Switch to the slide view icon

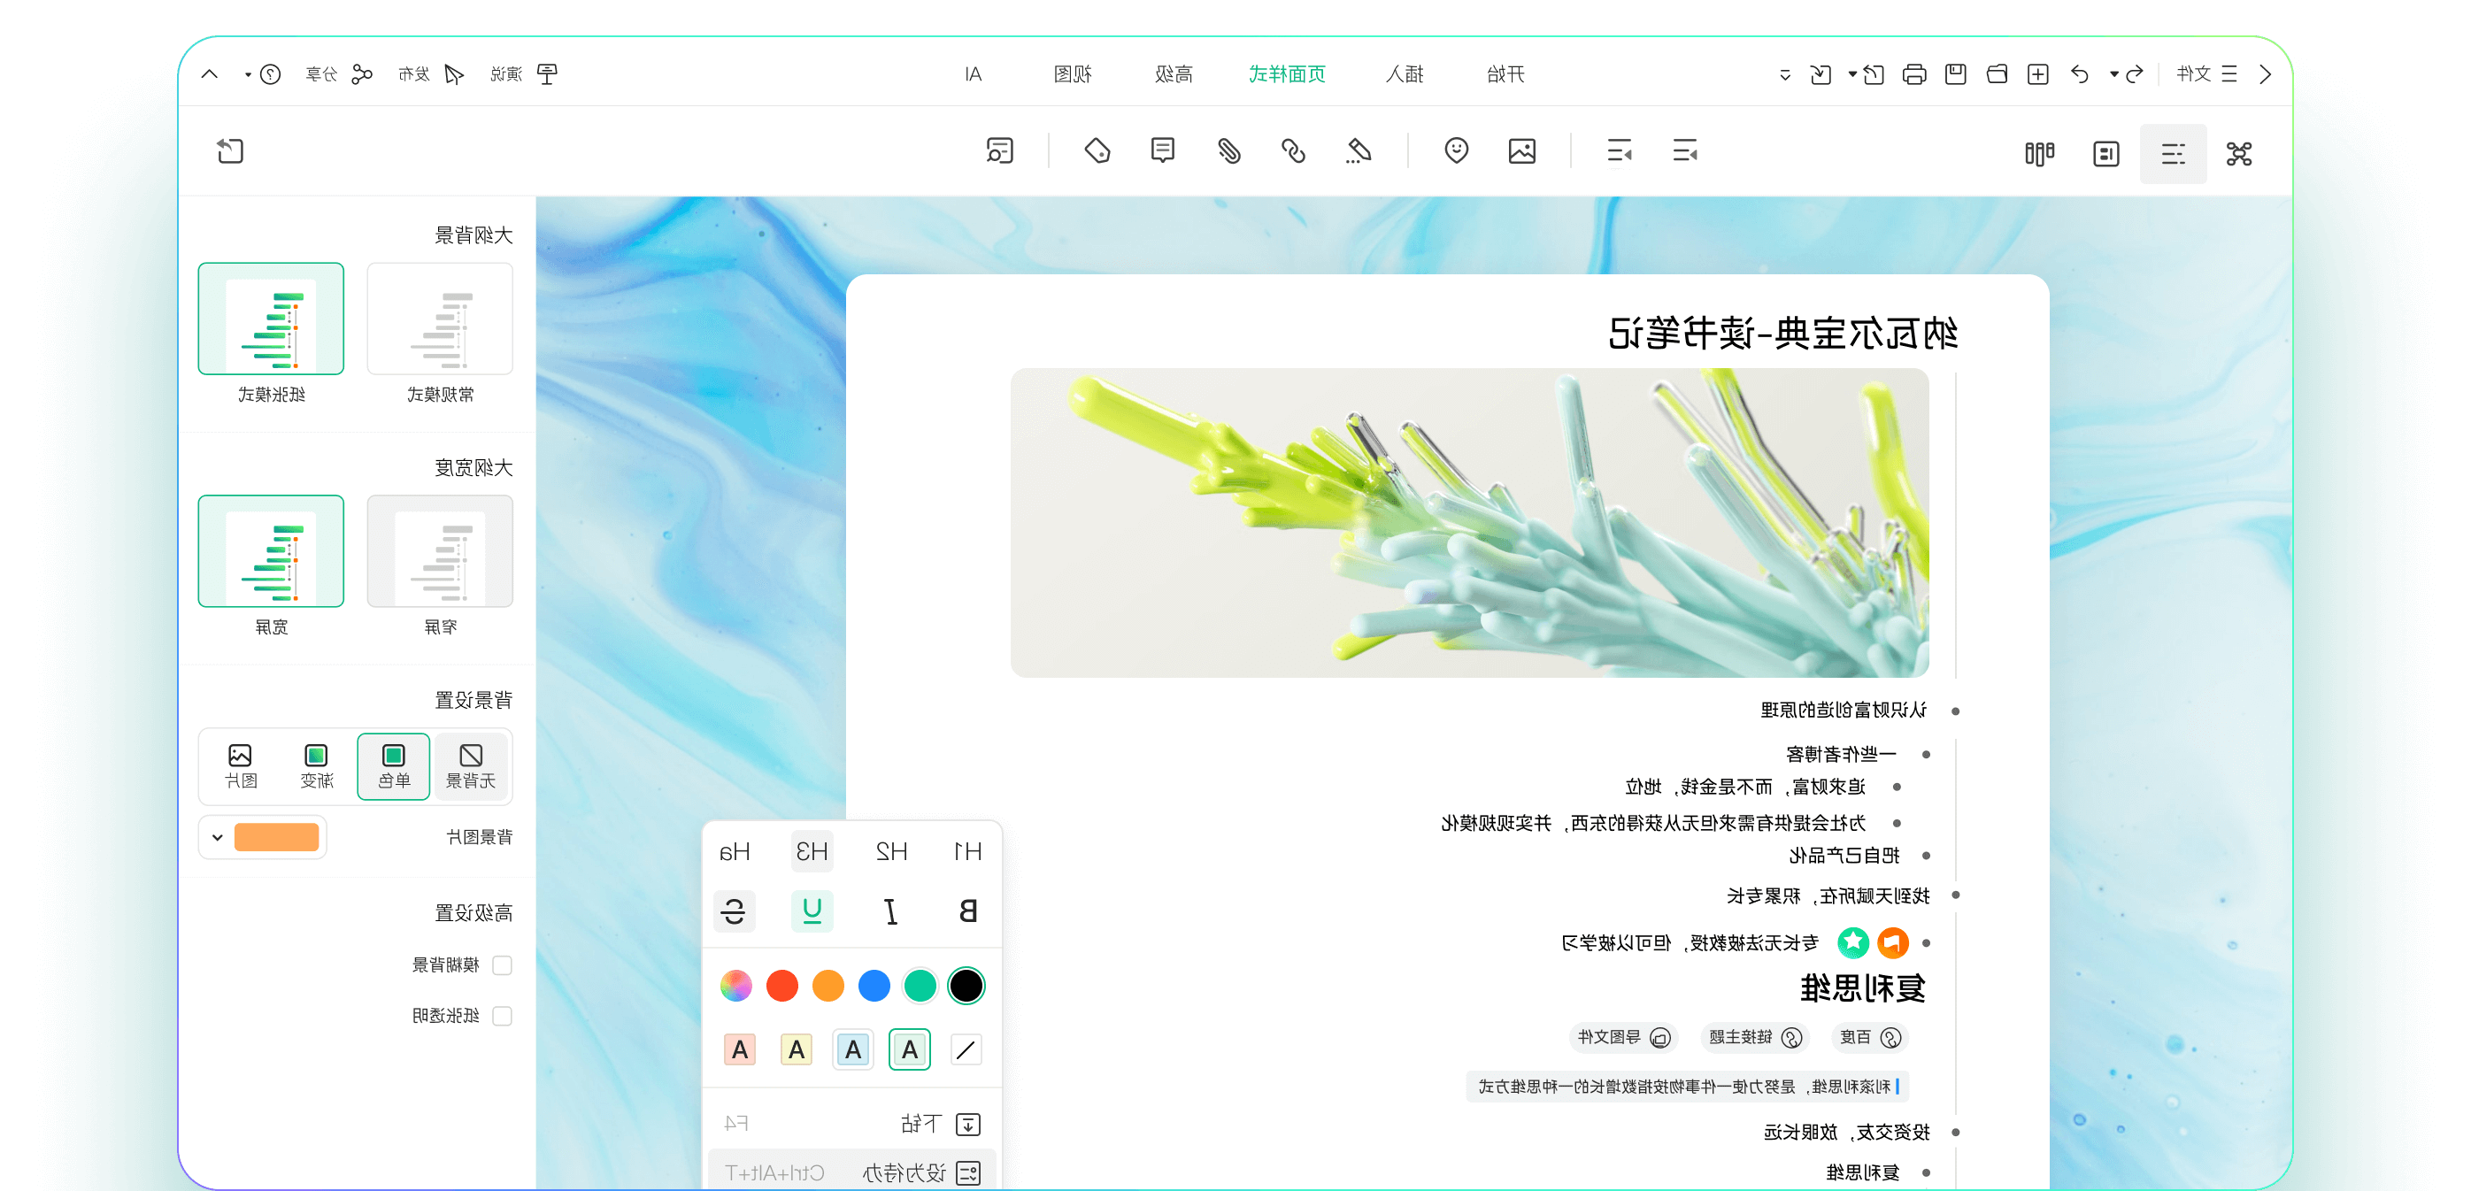point(2106,153)
